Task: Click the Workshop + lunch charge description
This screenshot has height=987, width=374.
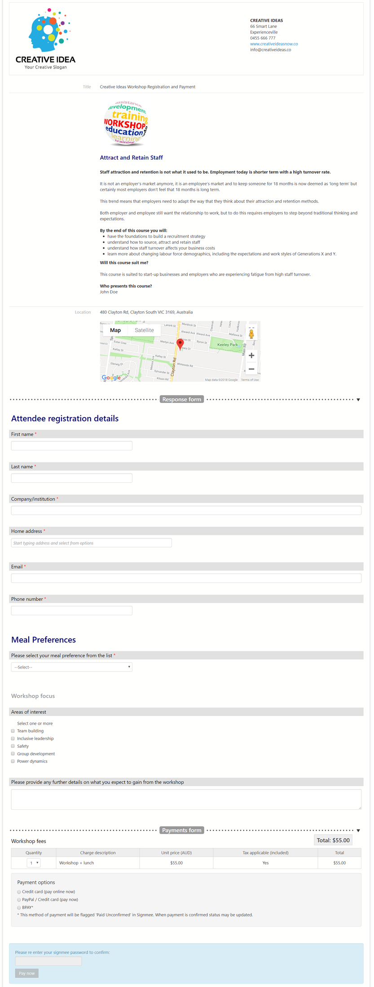Action: [77, 863]
